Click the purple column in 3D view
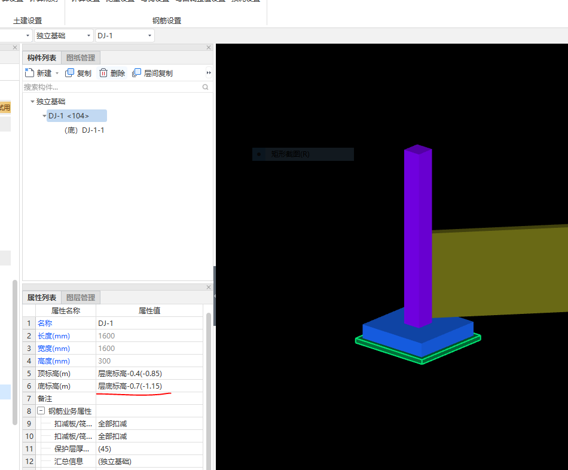The height and width of the screenshot is (470, 568). point(418,236)
